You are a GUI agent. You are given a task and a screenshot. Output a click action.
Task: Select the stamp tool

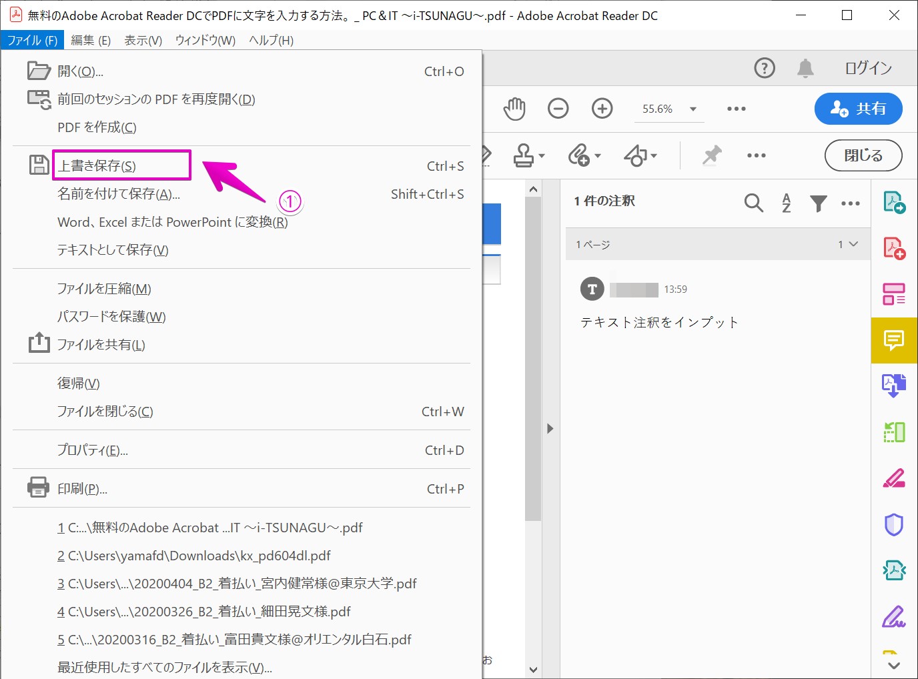click(x=524, y=155)
